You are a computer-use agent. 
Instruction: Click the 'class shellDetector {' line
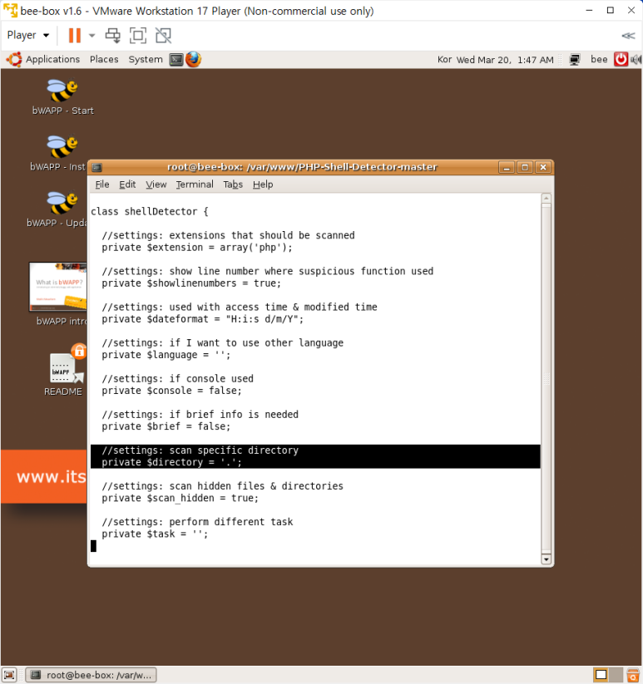[149, 212]
